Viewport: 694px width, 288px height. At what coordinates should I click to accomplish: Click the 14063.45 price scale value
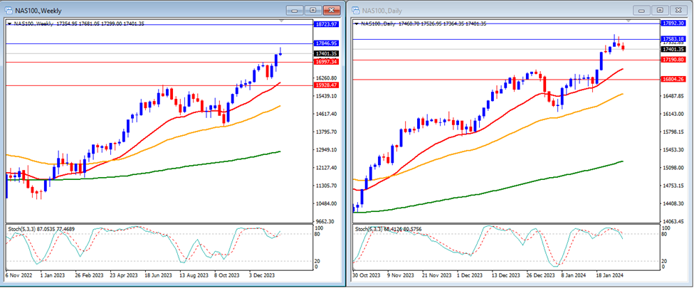(673, 220)
